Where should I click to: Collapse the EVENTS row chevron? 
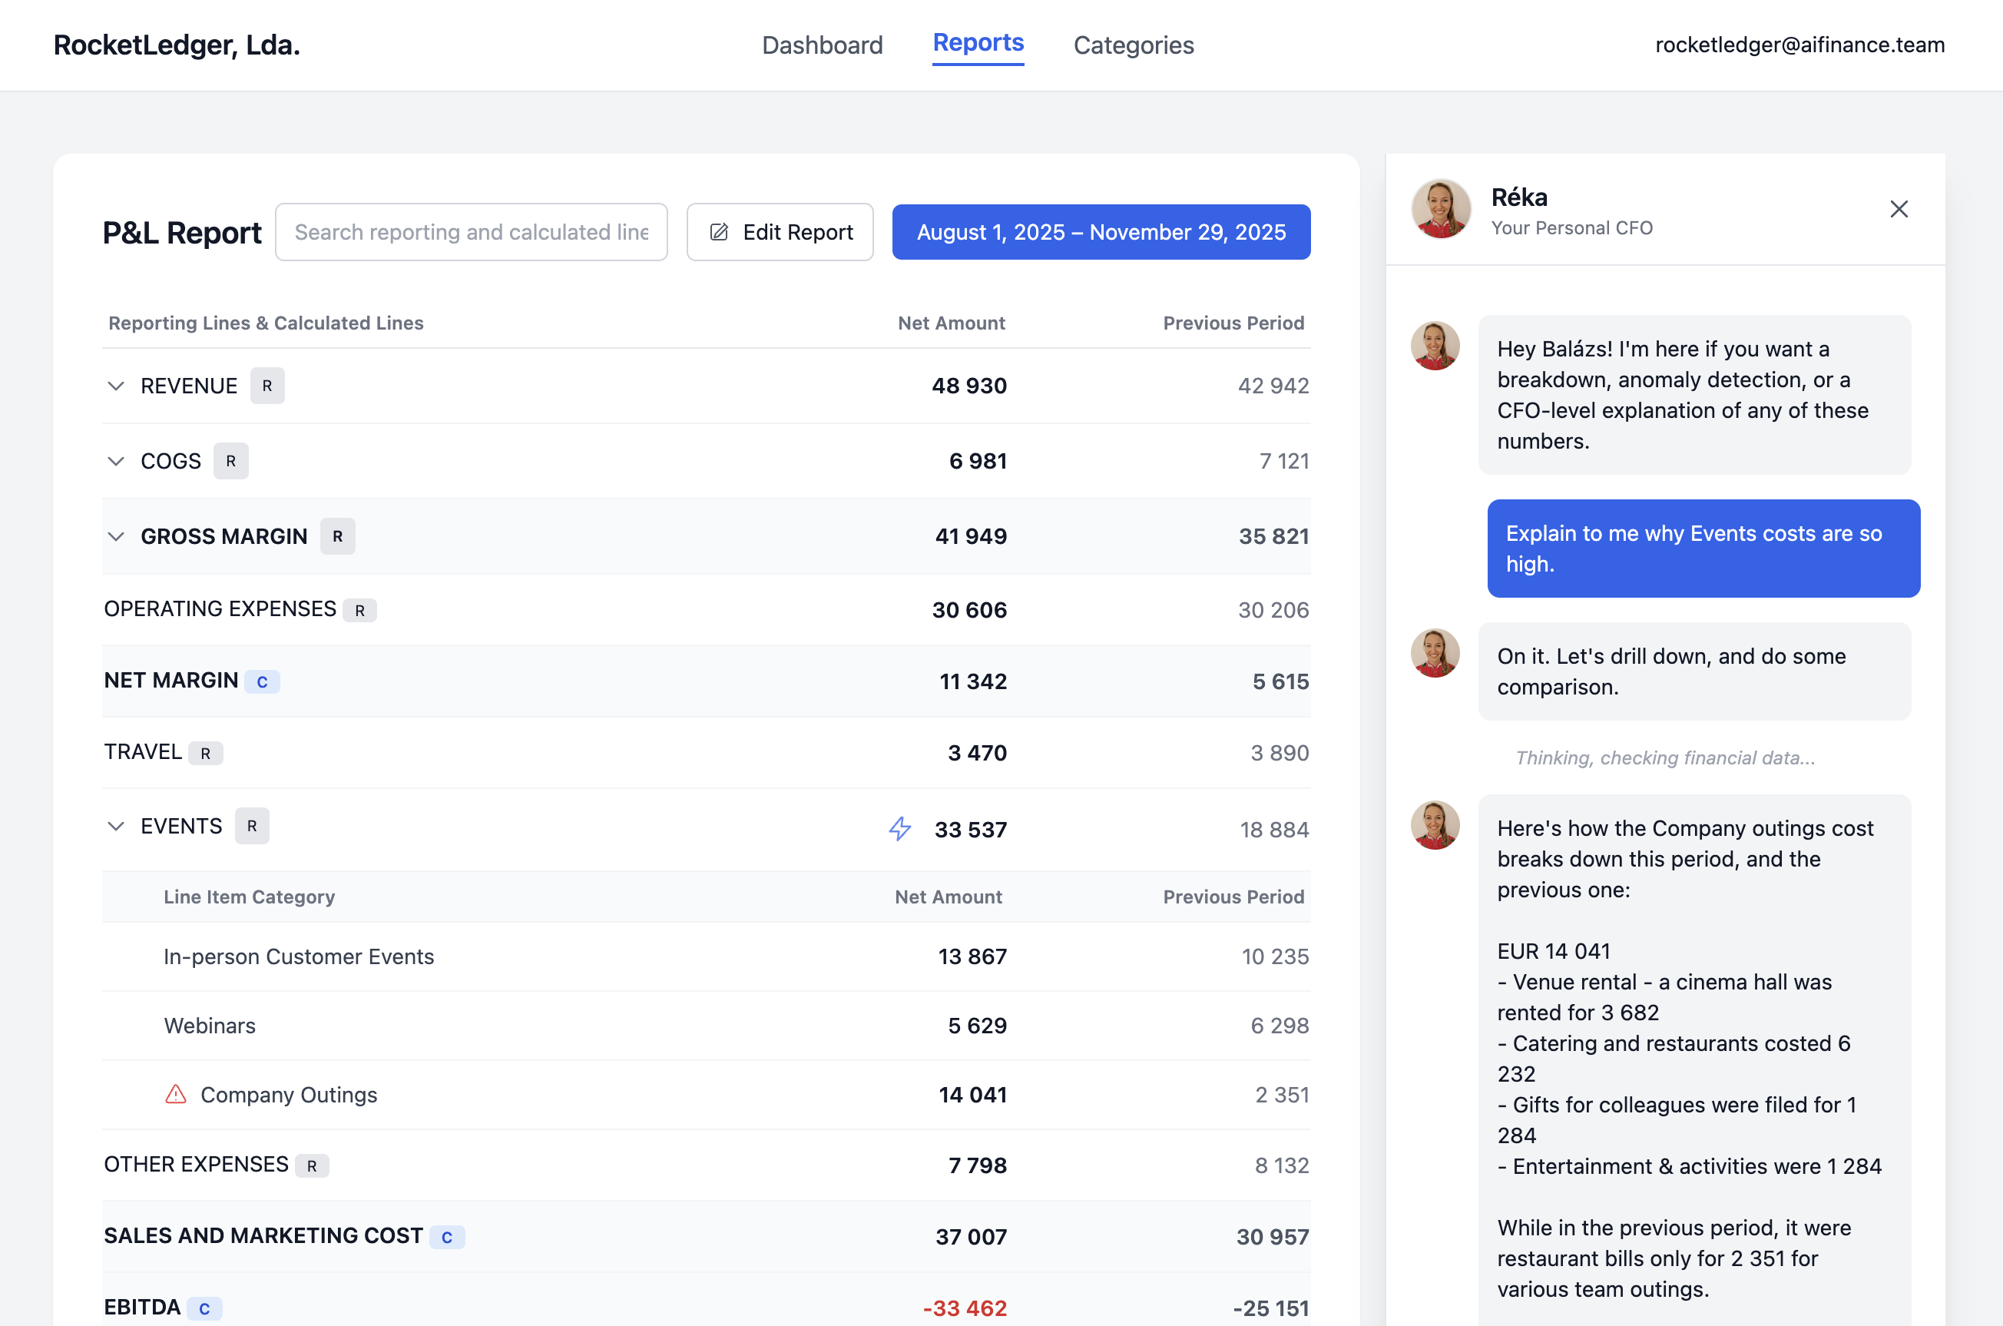117,826
